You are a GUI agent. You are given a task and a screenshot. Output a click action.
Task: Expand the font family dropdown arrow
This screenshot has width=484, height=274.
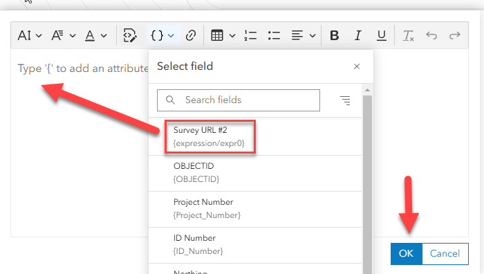[x=73, y=36]
